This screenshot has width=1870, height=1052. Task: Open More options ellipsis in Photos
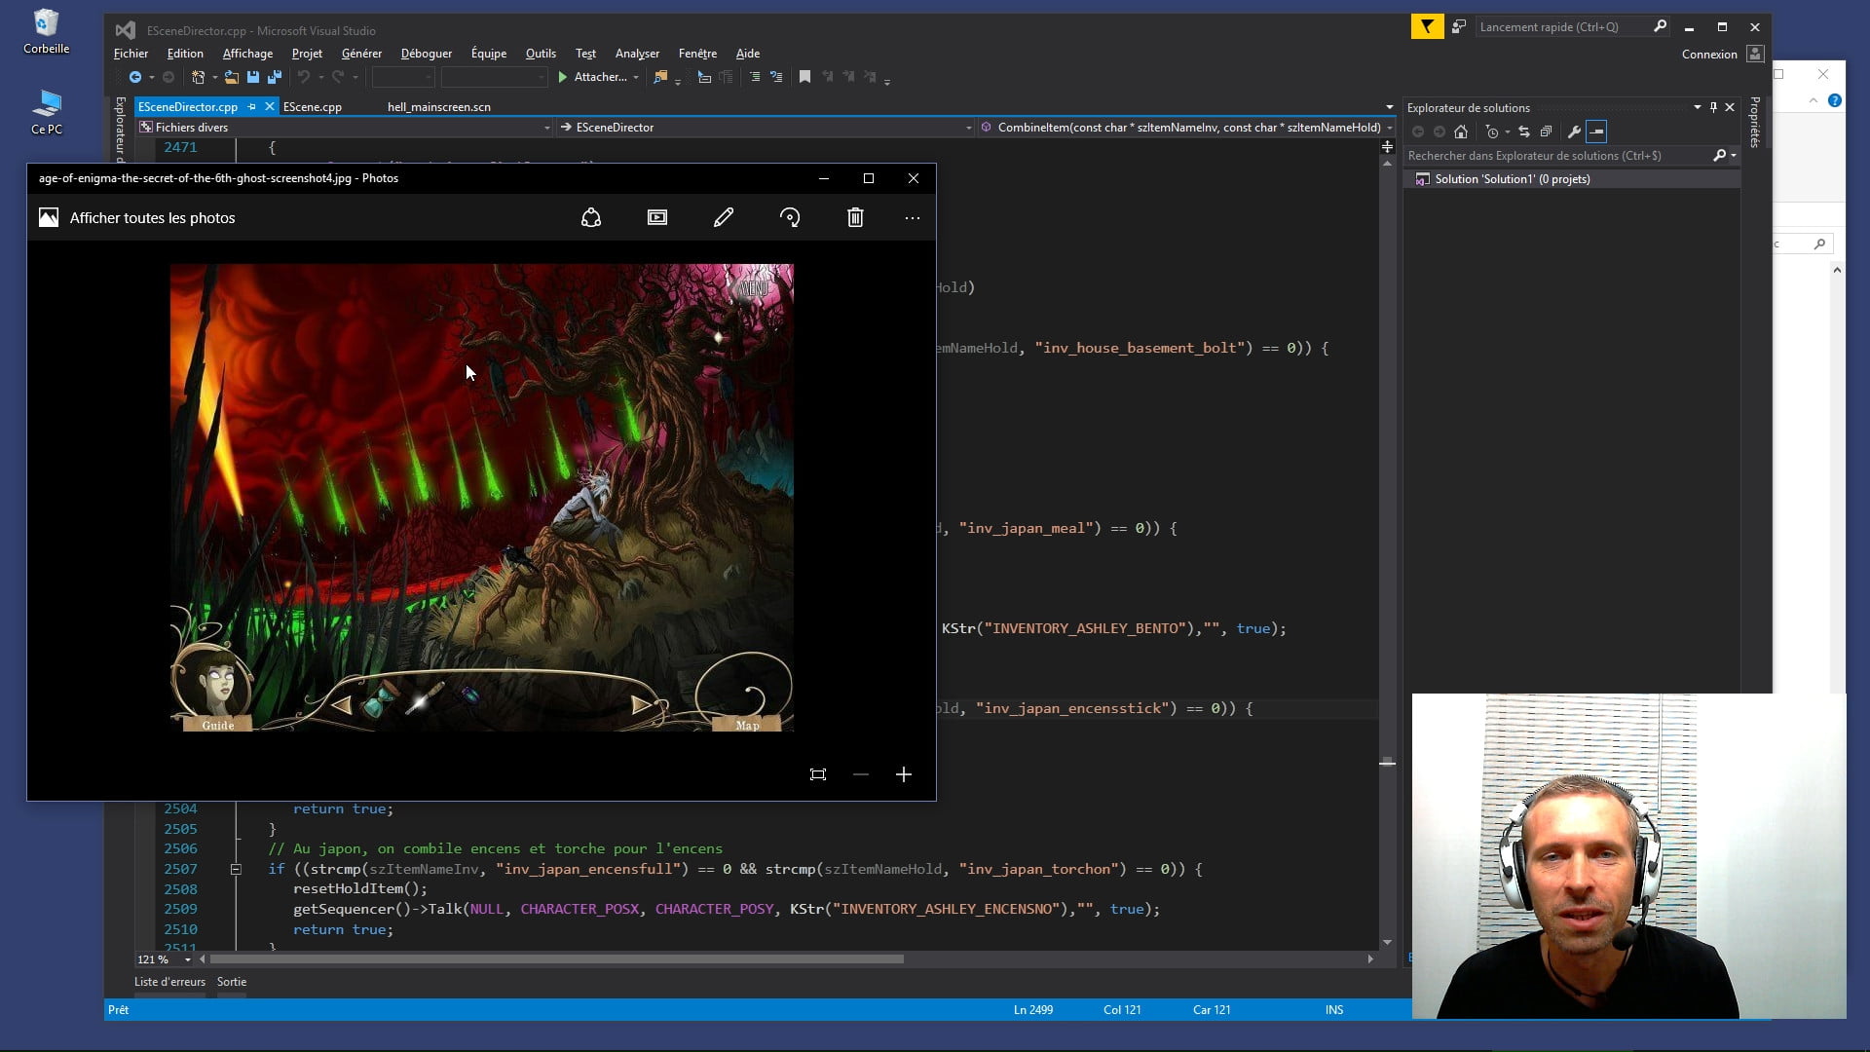tap(913, 218)
